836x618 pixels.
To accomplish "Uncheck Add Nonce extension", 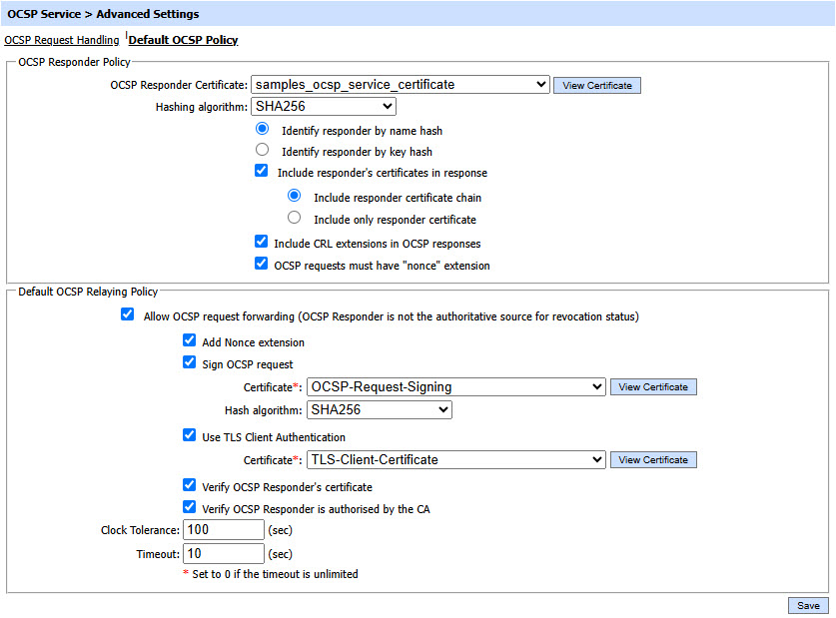I will (190, 340).
